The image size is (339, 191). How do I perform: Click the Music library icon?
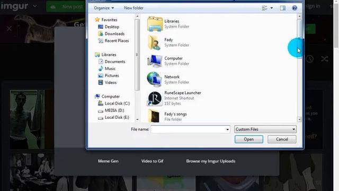coord(101,68)
